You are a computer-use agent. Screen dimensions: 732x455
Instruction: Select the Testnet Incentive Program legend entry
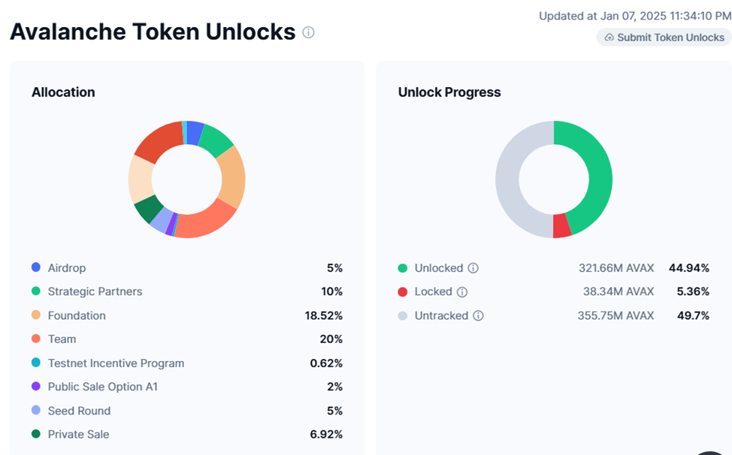coord(116,363)
